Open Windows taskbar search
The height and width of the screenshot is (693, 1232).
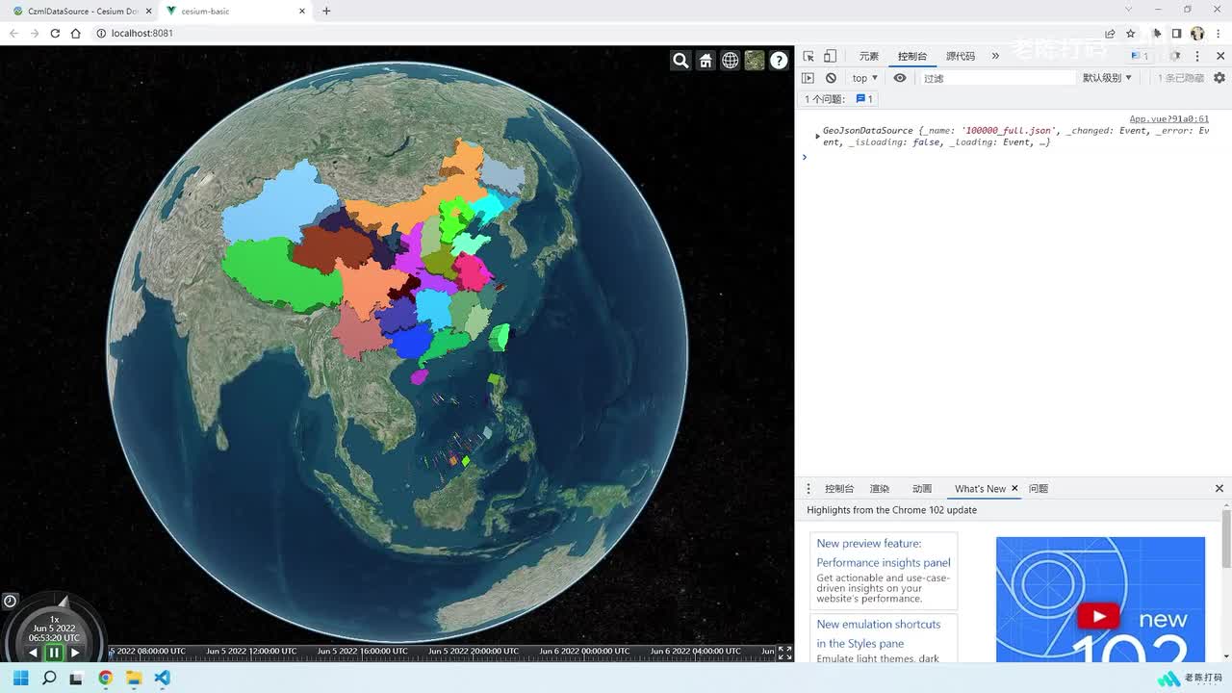point(49,678)
